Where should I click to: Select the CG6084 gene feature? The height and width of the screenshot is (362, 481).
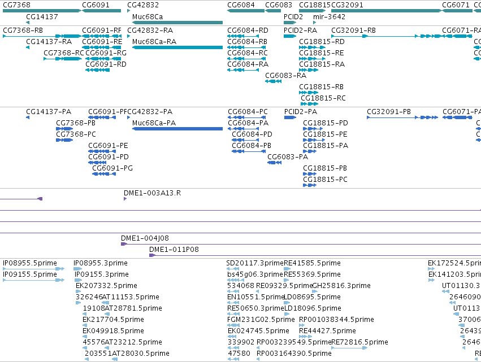point(246,11)
